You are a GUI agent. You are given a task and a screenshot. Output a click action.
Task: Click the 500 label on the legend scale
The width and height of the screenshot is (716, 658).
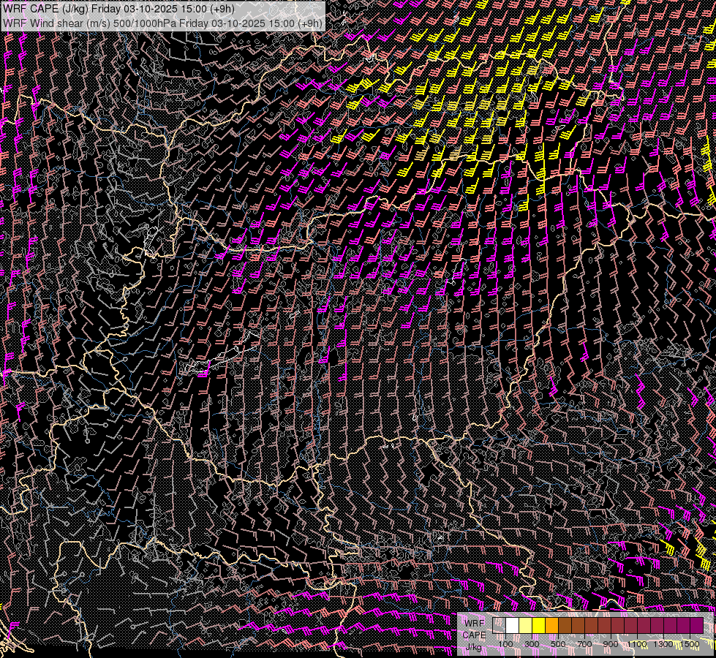click(x=558, y=644)
